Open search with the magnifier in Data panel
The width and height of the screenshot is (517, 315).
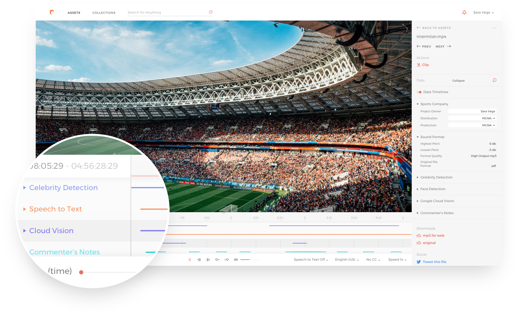click(494, 80)
